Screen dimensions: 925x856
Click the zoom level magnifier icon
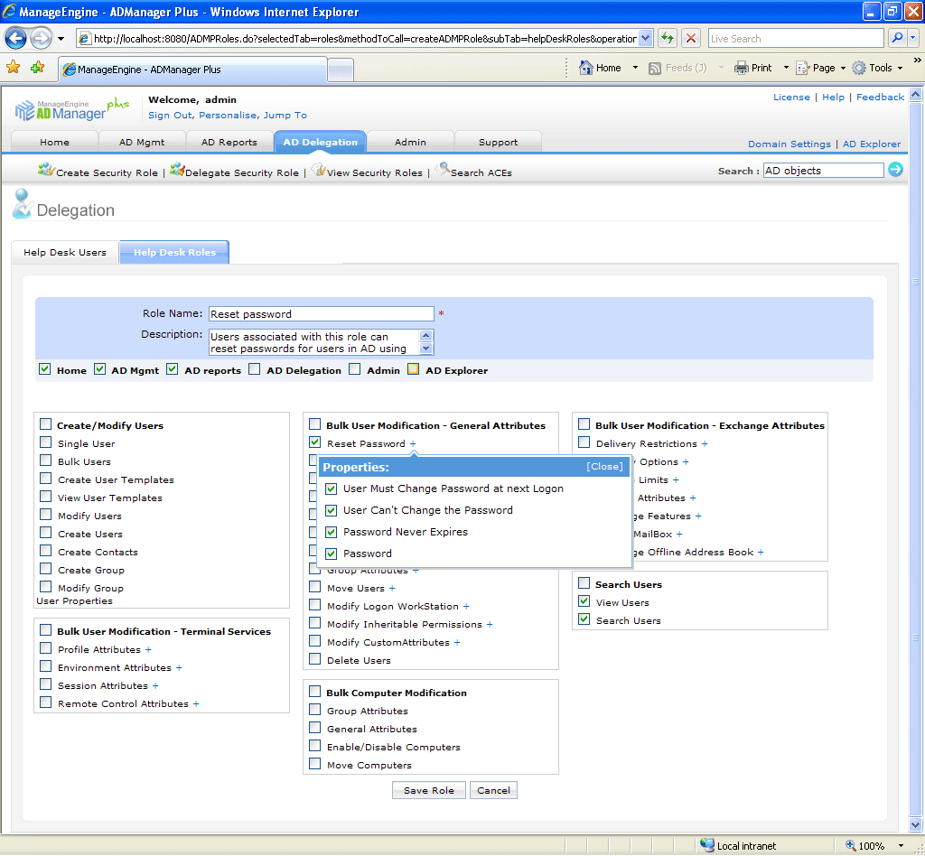[x=851, y=845]
